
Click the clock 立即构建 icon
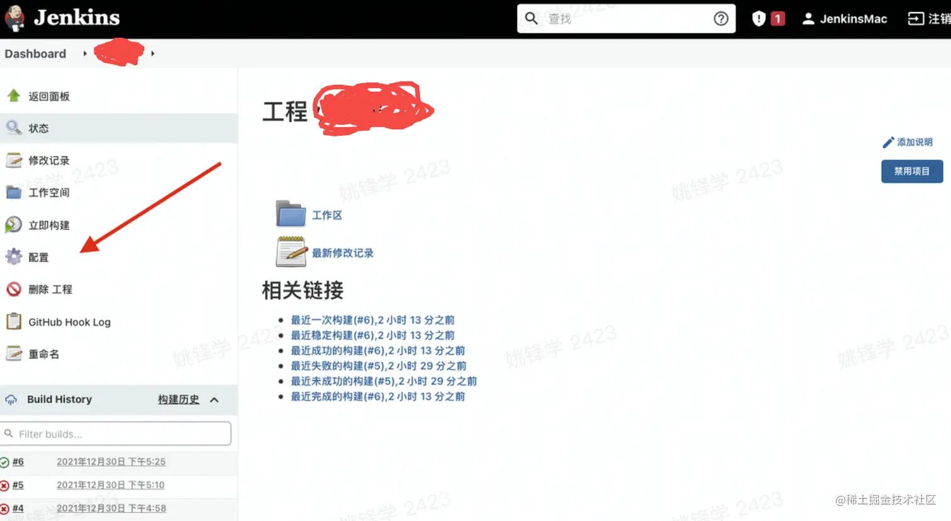click(14, 224)
